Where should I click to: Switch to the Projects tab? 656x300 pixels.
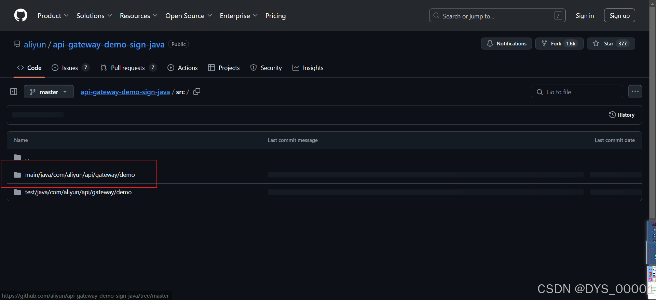[x=224, y=68]
